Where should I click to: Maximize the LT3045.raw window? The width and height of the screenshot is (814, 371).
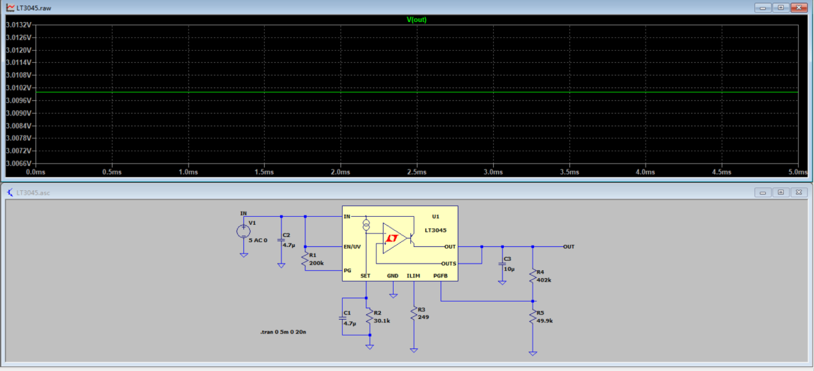click(781, 7)
